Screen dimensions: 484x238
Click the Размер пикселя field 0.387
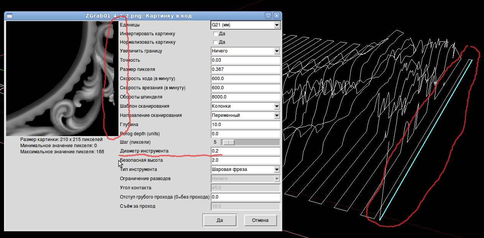245,69
